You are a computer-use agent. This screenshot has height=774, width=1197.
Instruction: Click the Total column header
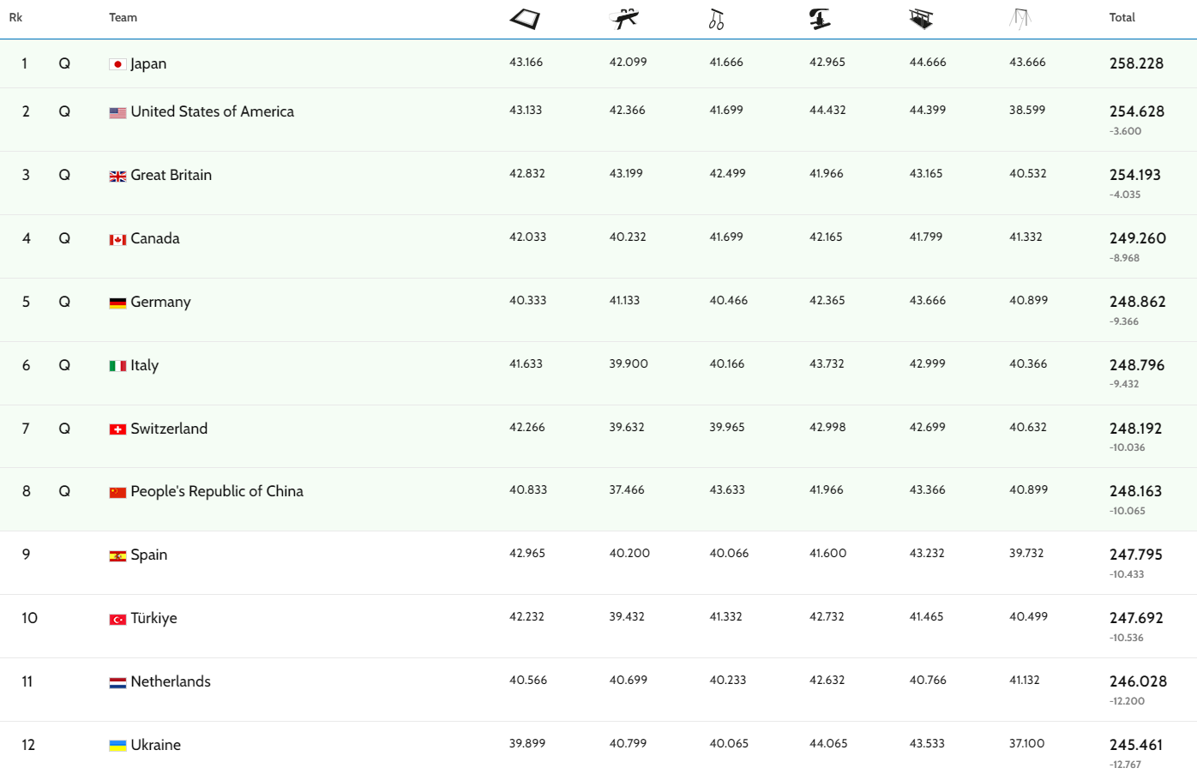1122,17
